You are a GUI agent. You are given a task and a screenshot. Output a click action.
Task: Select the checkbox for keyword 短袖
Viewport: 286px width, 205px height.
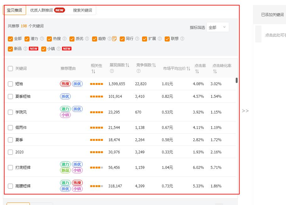click(x=10, y=84)
